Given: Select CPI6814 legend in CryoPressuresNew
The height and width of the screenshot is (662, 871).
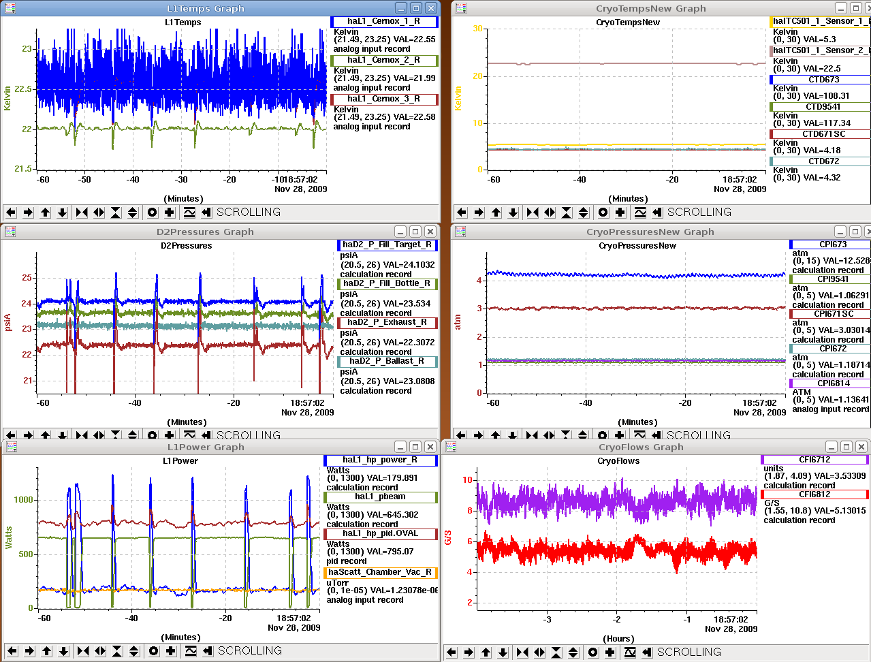Looking at the screenshot, I should point(830,383).
